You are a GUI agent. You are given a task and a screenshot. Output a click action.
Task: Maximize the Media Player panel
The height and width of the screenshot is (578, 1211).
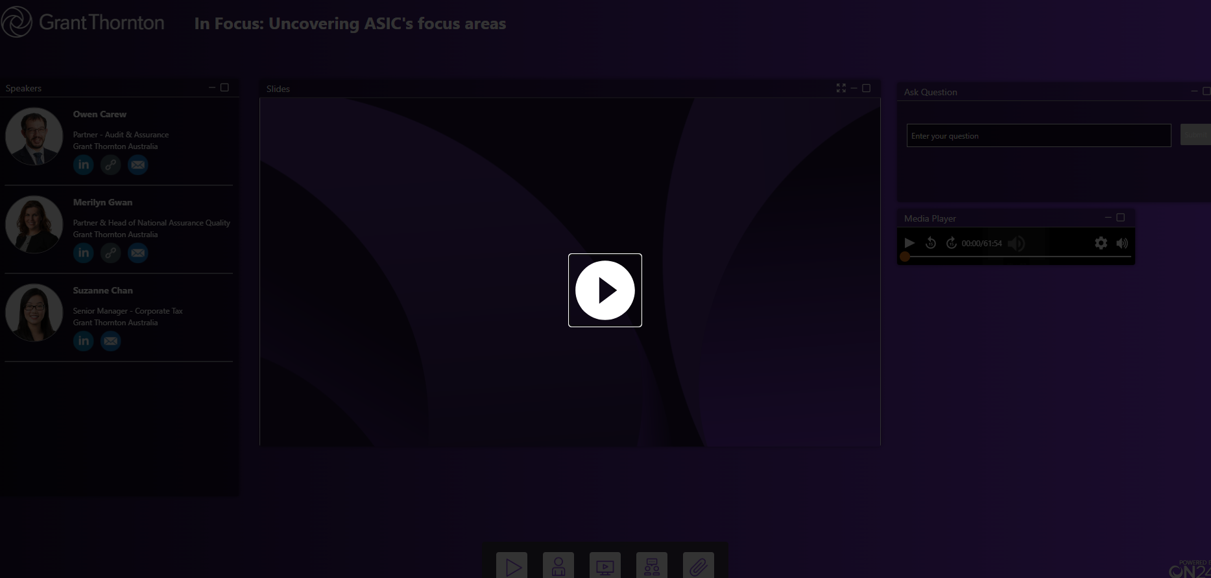click(1120, 218)
